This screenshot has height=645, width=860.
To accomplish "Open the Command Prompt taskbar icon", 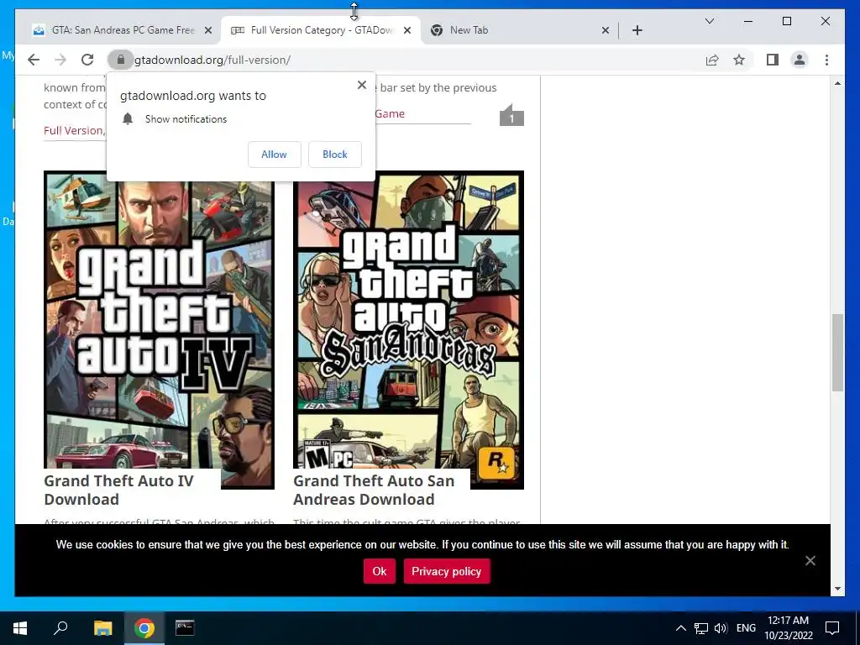I will click(x=185, y=628).
